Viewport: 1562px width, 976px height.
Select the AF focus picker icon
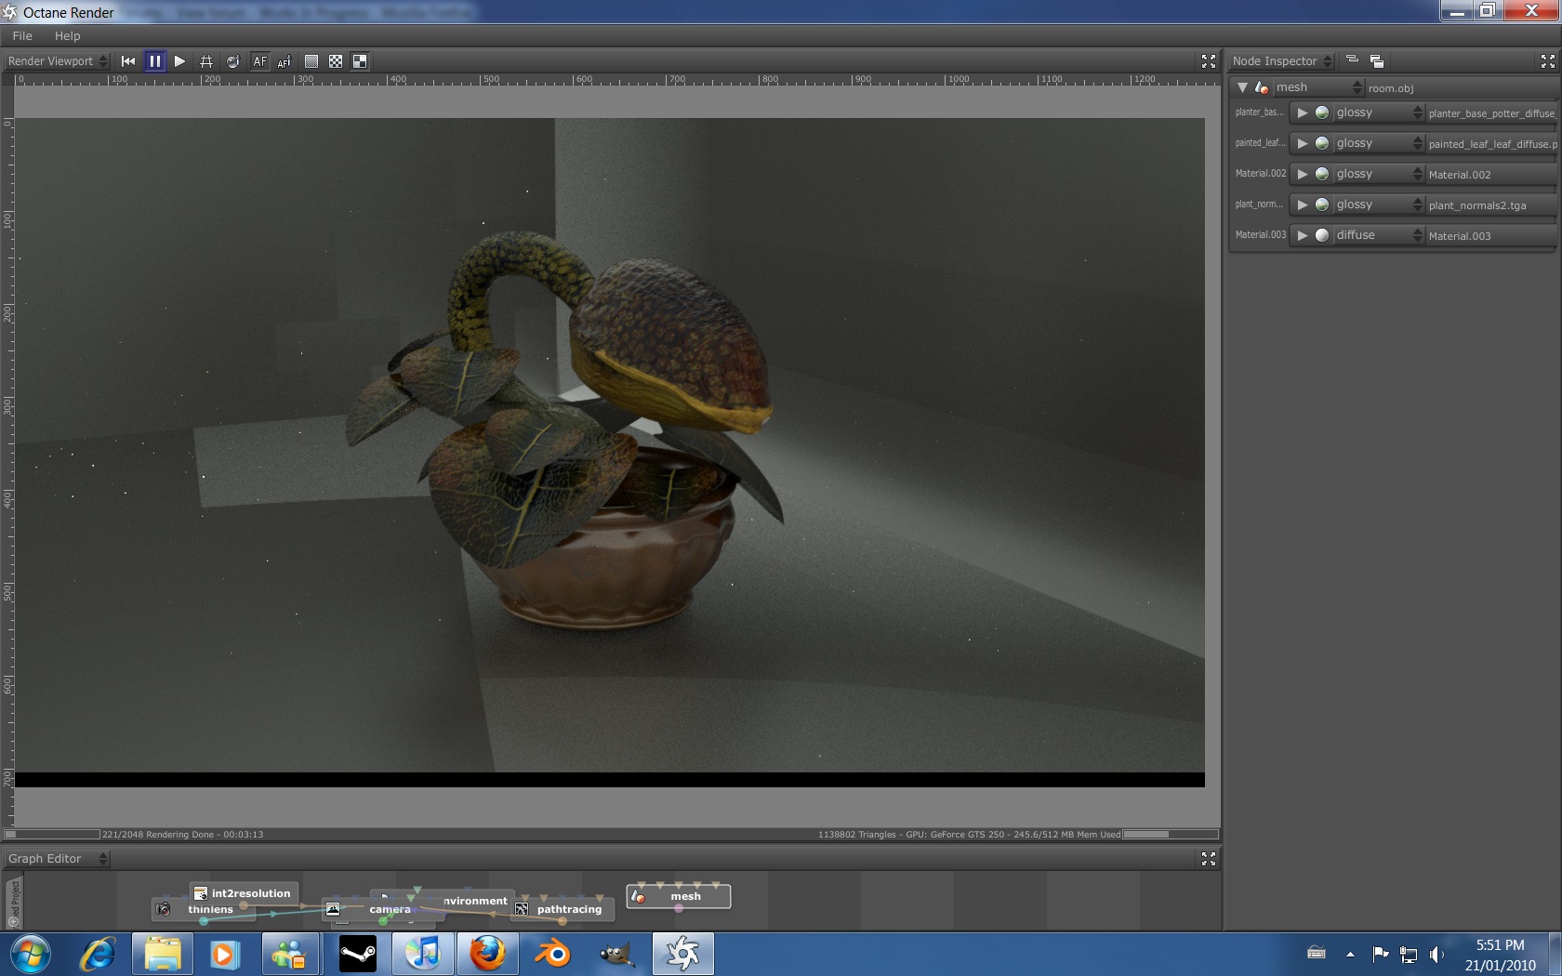(x=285, y=61)
